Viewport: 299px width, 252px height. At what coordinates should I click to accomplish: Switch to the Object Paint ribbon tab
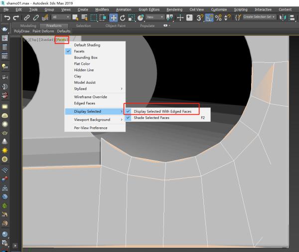click(x=116, y=25)
